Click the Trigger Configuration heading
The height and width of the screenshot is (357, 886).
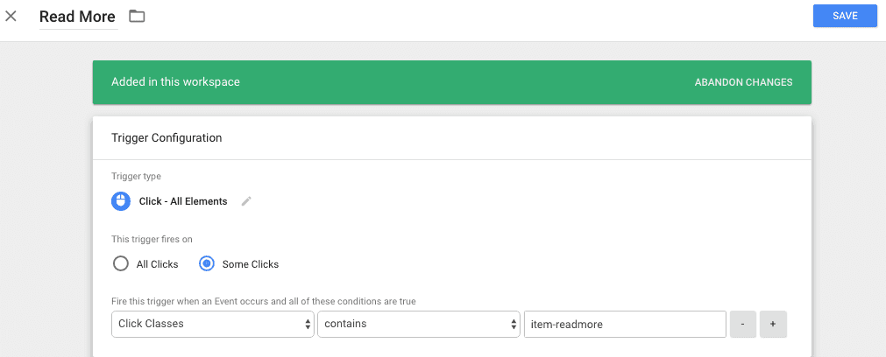[167, 137]
